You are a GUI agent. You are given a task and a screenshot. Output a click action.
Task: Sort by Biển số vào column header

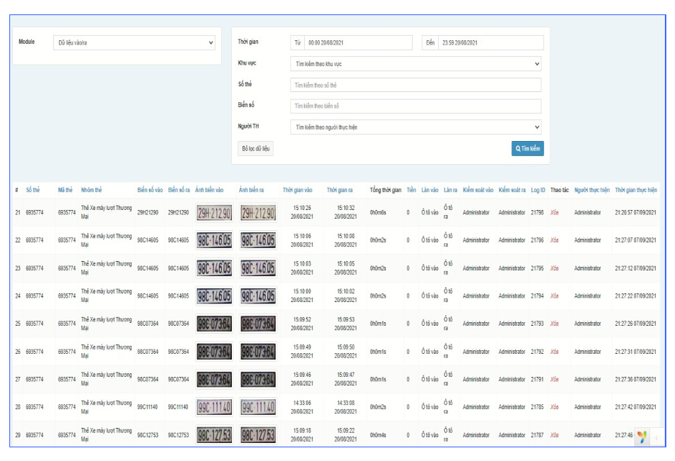click(x=151, y=190)
